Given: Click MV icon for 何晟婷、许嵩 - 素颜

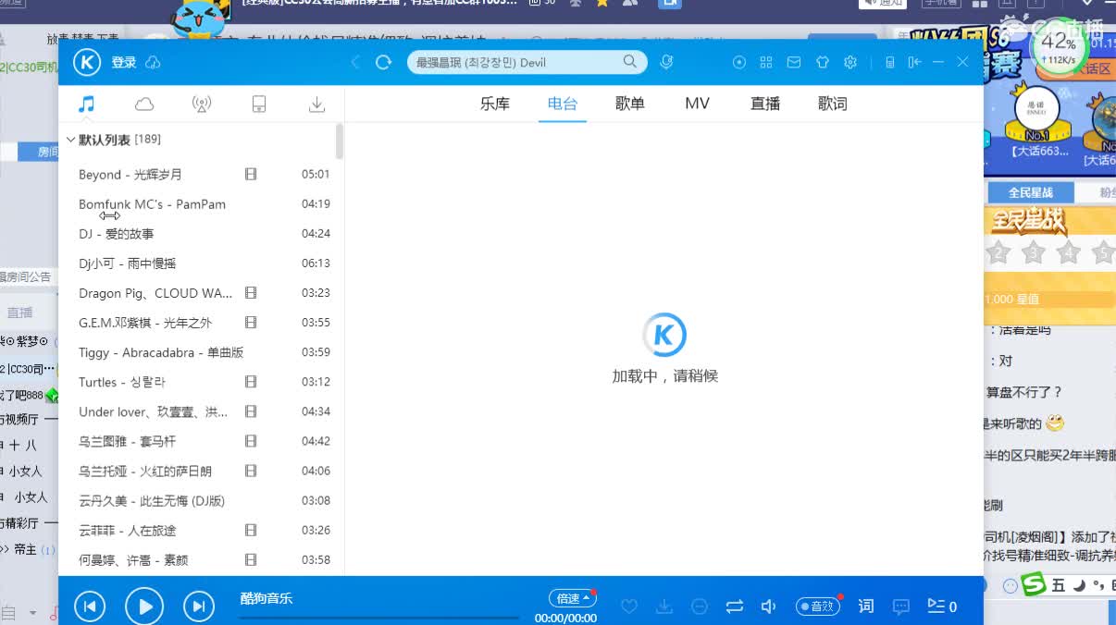Looking at the screenshot, I should point(251,559).
